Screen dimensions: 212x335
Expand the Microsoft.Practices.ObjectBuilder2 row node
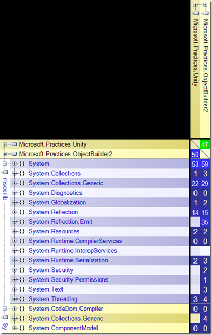click(5, 154)
